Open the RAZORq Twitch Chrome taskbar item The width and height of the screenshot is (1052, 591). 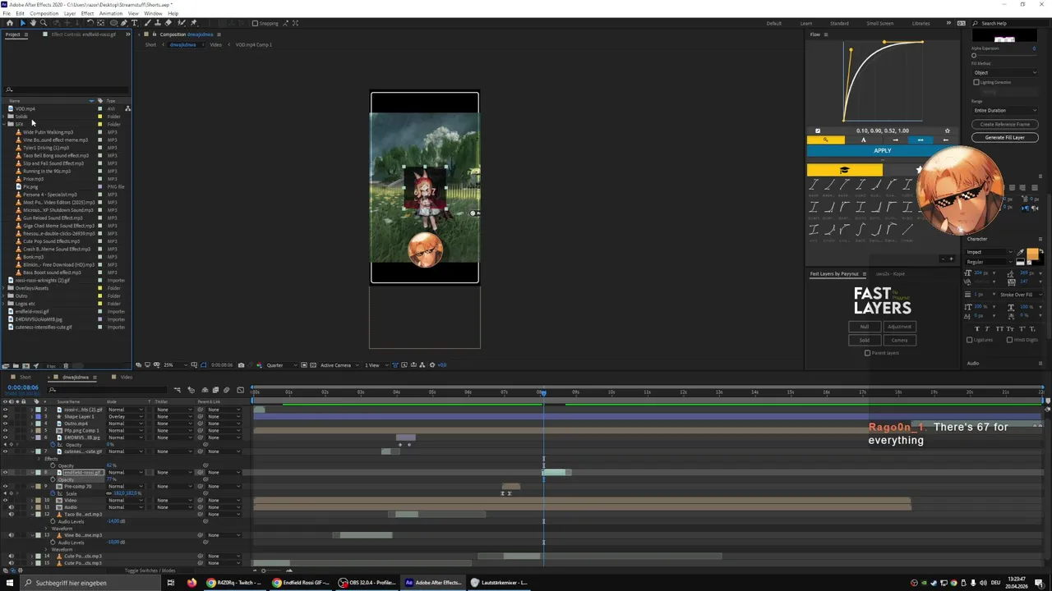[x=235, y=583]
